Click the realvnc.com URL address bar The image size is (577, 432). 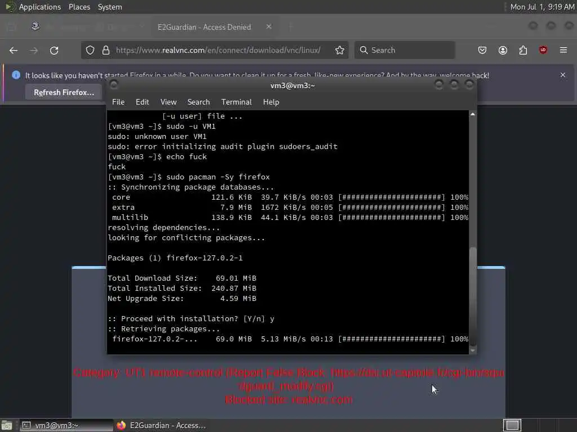pyautogui.click(x=218, y=50)
